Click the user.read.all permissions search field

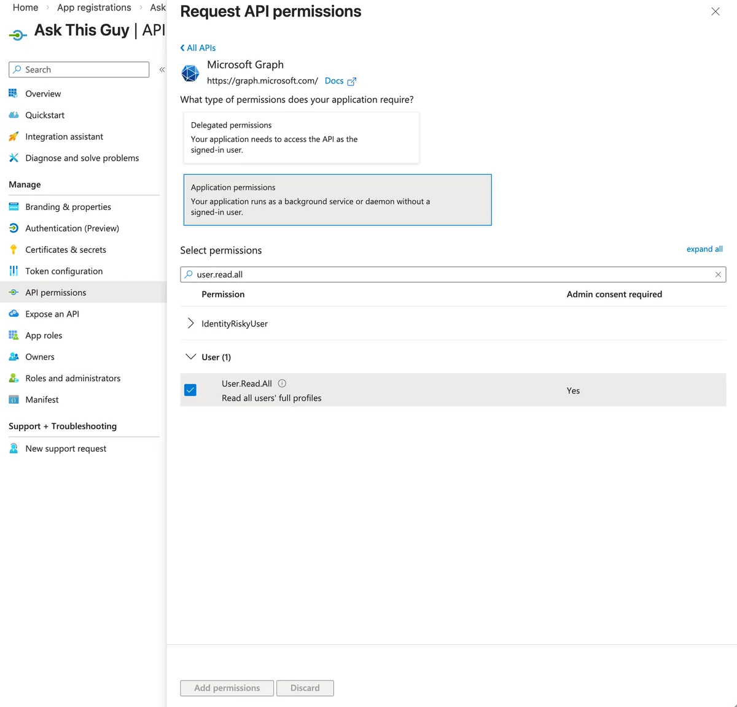[453, 274]
